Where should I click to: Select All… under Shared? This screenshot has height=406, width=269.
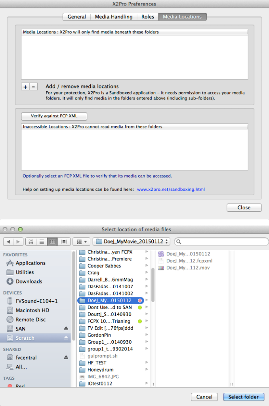pyautogui.click(x=21, y=367)
